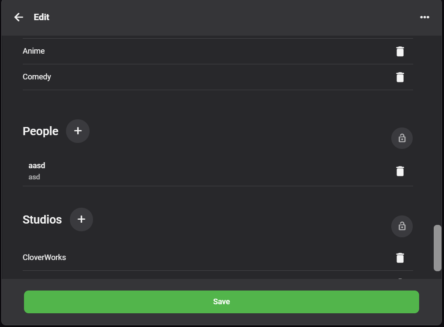The image size is (444, 327).
Task: Delete the aasd person entry
Action: [400, 171]
